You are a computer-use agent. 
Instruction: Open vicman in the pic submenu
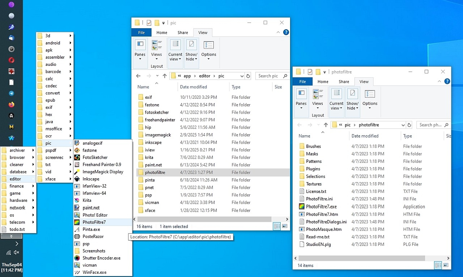[x=103, y=265]
